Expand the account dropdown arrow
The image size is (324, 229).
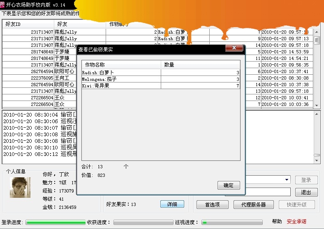point(287,180)
